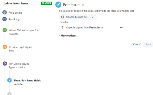The image size is (153, 95).
Task: Click the Save button
Action: pyautogui.click(x=148, y=45)
